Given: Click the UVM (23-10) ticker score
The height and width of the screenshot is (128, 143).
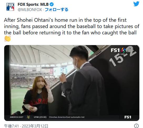Looking at the screenshot, I should [x=40, y=117].
